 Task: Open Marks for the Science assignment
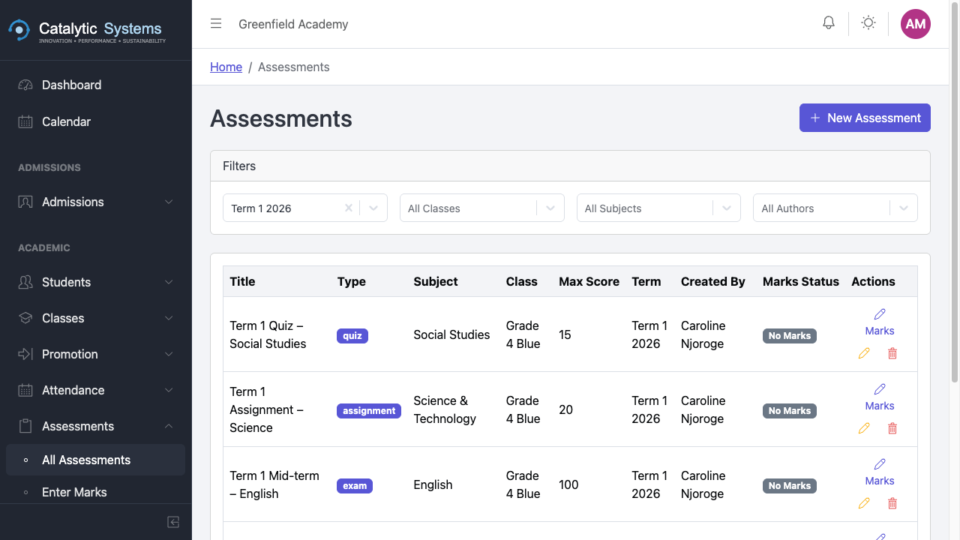click(x=880, y=397)
